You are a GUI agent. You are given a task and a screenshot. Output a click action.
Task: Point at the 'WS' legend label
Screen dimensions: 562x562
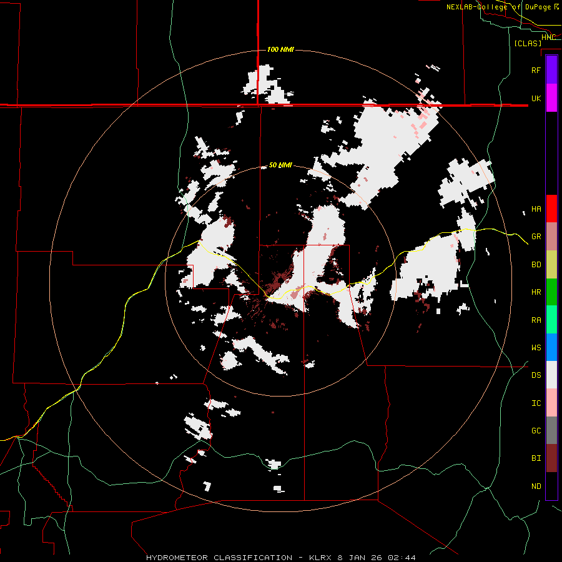tap(536, 348)
